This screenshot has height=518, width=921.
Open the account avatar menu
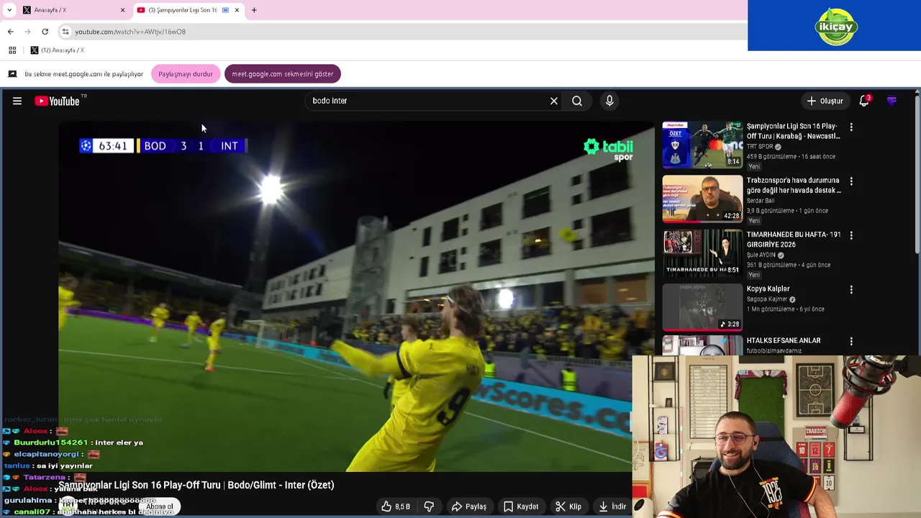tap(891, 101)
